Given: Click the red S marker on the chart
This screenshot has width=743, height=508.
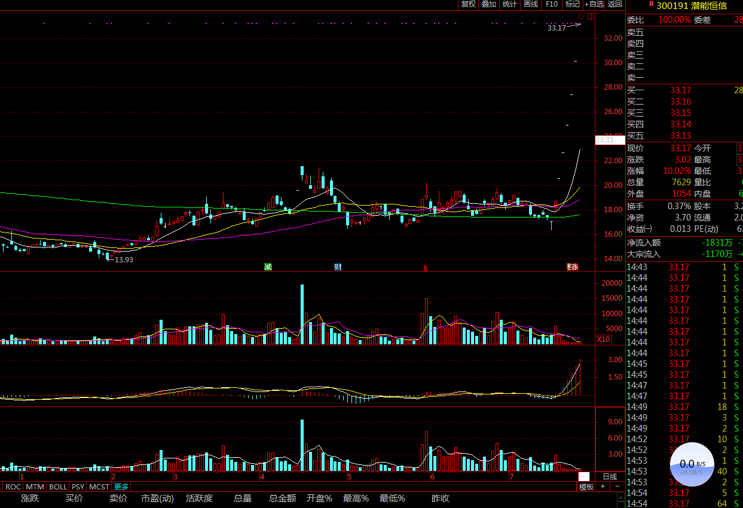Looking at the screenshot, I should (426, 267).
